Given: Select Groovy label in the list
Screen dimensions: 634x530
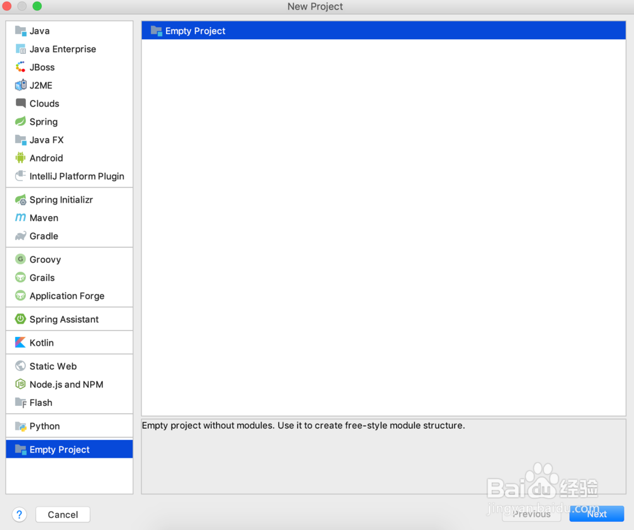Looking at the screenshot, I should (x=45, y=260).
